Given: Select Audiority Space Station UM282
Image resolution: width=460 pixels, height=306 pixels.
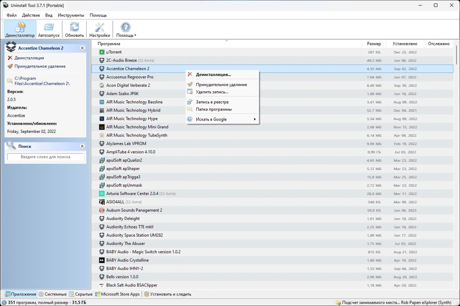Looking at the screenshot, I should coord(272,235).
